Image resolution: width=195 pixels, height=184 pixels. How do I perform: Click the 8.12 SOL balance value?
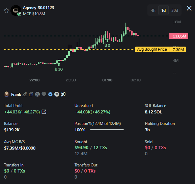[x=154, y=112]
